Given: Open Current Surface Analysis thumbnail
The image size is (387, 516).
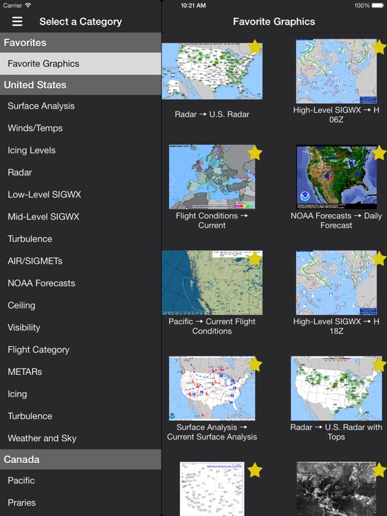Looking at the screenshot, I should click(212, 388).
